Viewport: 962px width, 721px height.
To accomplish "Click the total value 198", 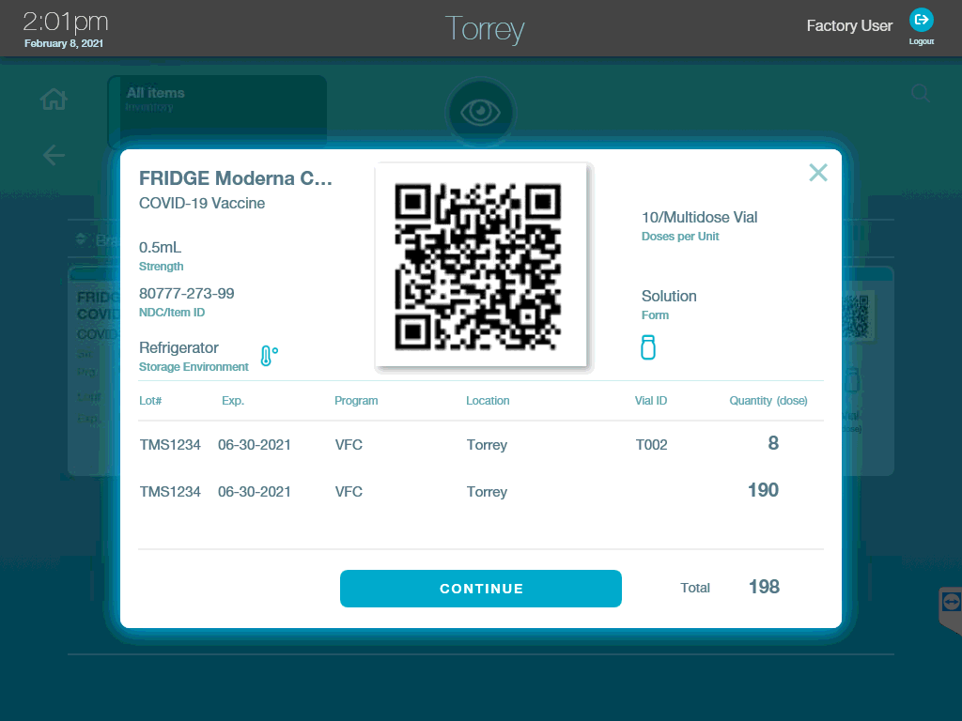I will pyautogui.click(x=764, y=587).
